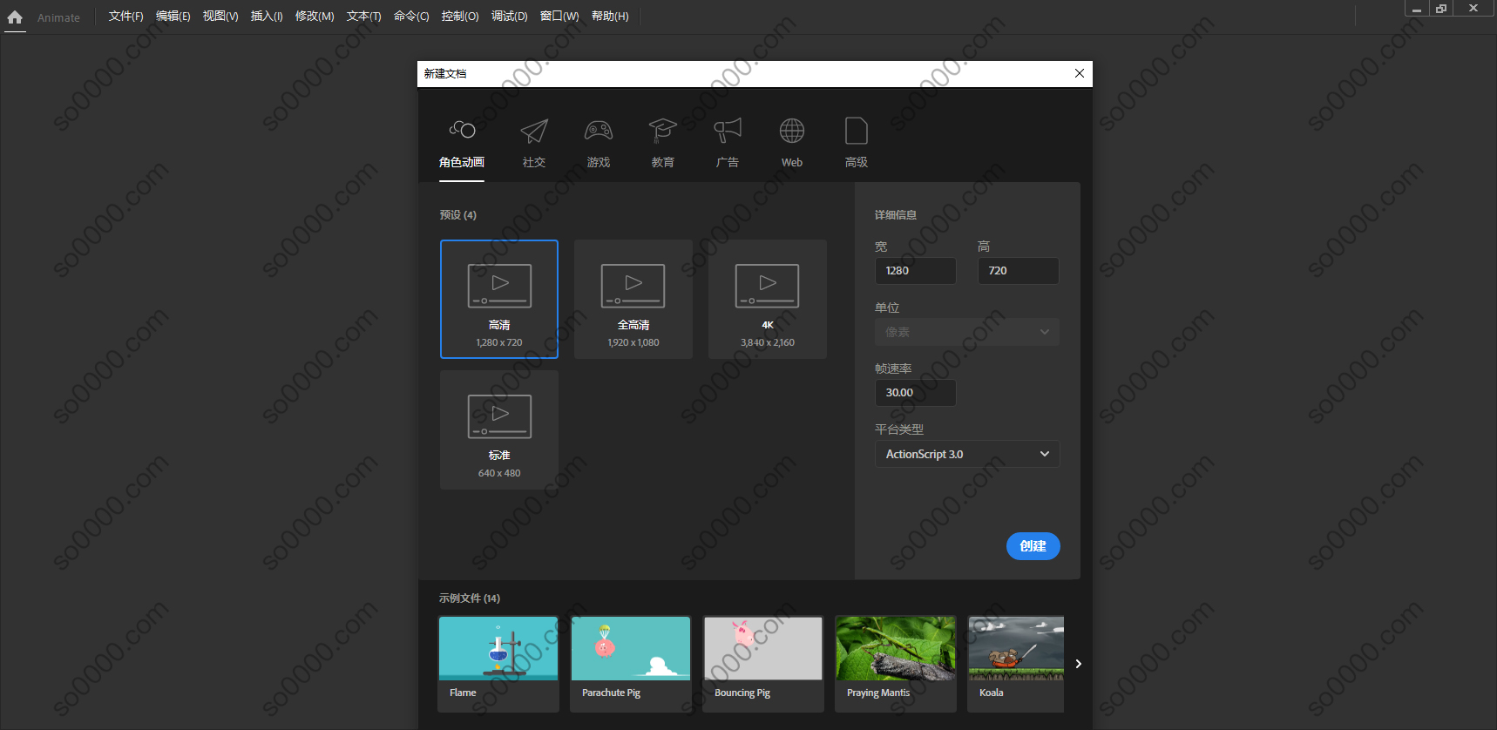
Task: Open the 文件(F) menu
Action: tap(125, 17)
